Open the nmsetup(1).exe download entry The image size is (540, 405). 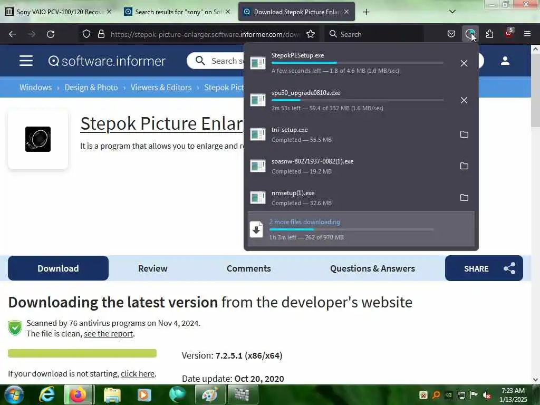[351, 198]
